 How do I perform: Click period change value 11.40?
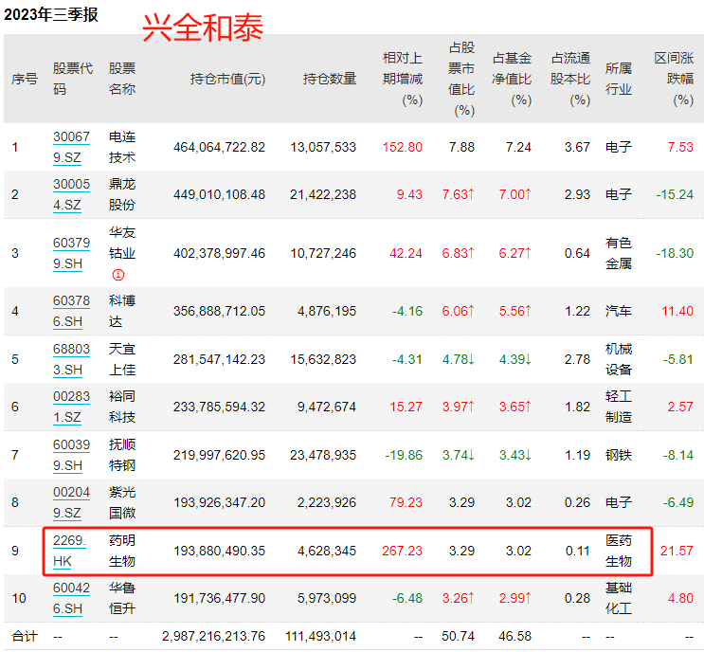(x=677, y=311)
